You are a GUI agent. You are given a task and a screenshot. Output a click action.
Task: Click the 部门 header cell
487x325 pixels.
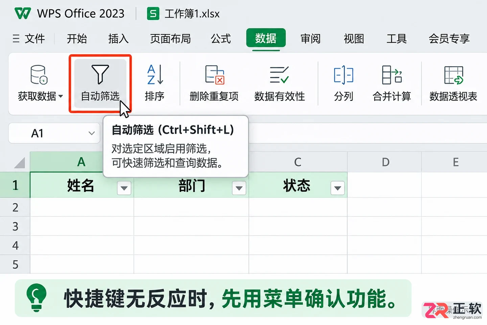click(x=191, y=185)
